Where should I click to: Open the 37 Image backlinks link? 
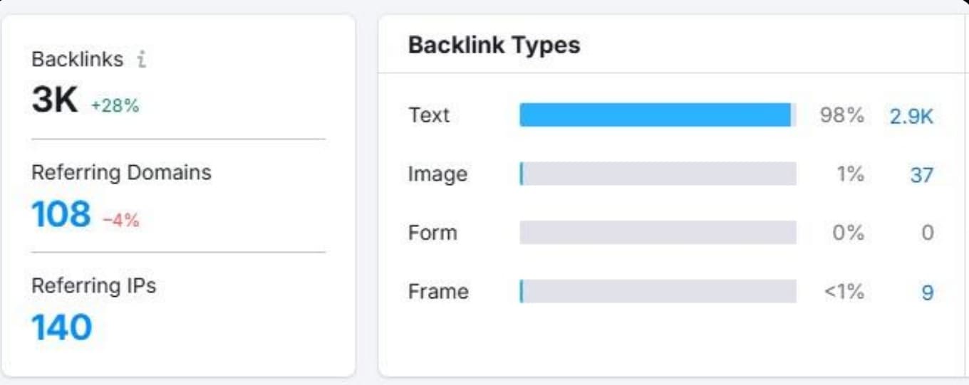(921, 175)
